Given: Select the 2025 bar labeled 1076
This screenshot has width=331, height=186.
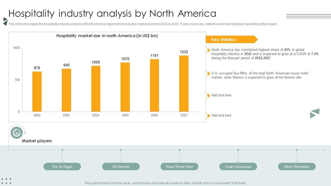Looking at the screenshot, I should click(x=125, y=87).
